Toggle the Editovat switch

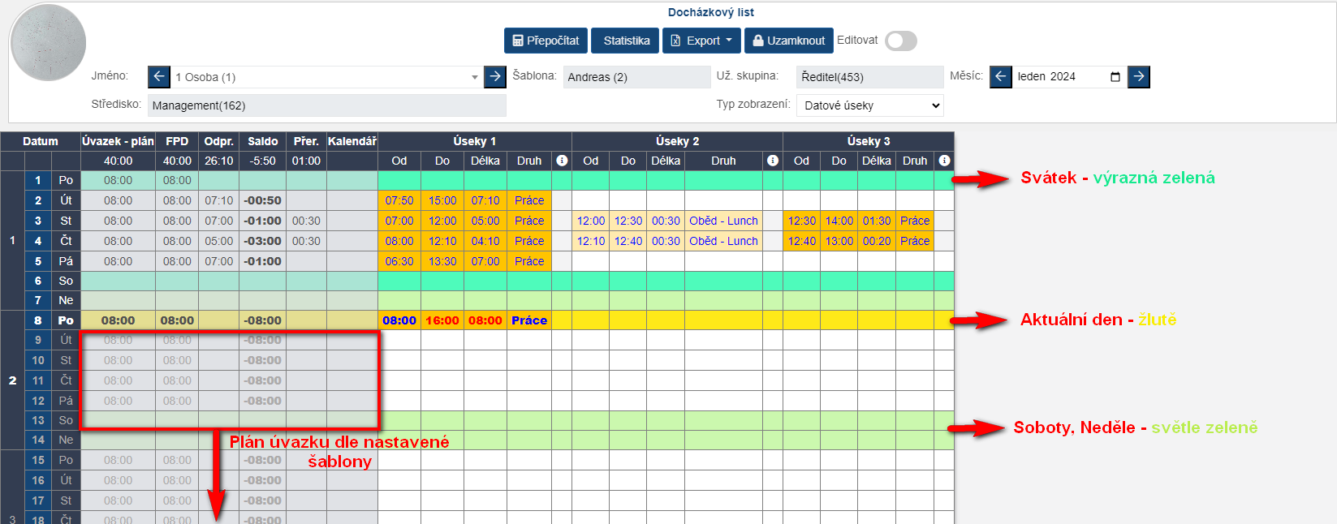coord(900,41)
